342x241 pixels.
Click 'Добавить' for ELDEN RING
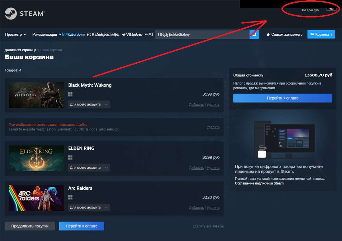click(196, 168)
